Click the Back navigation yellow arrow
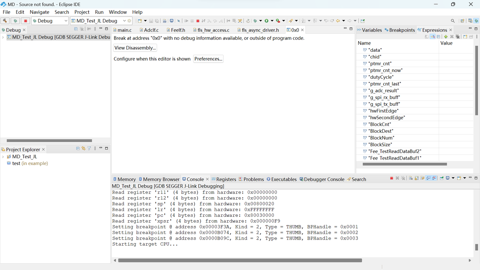 coord(338,21)
